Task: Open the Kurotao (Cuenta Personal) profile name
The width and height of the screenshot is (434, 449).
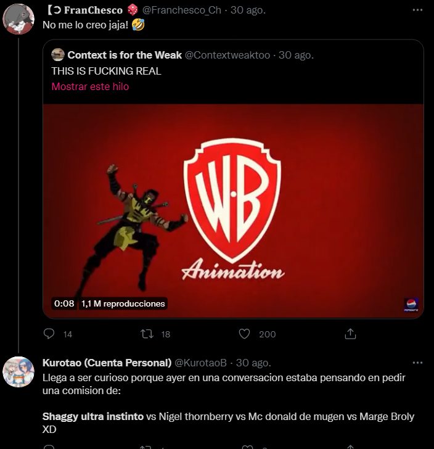Action: coord(107,362)
